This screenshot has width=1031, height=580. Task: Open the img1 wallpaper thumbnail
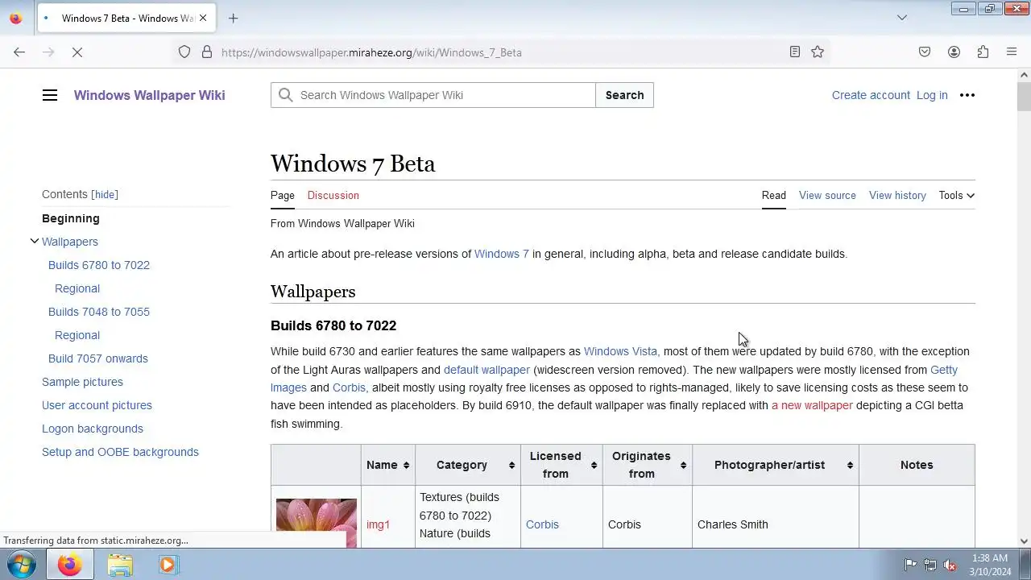click(x=317, y=523)
